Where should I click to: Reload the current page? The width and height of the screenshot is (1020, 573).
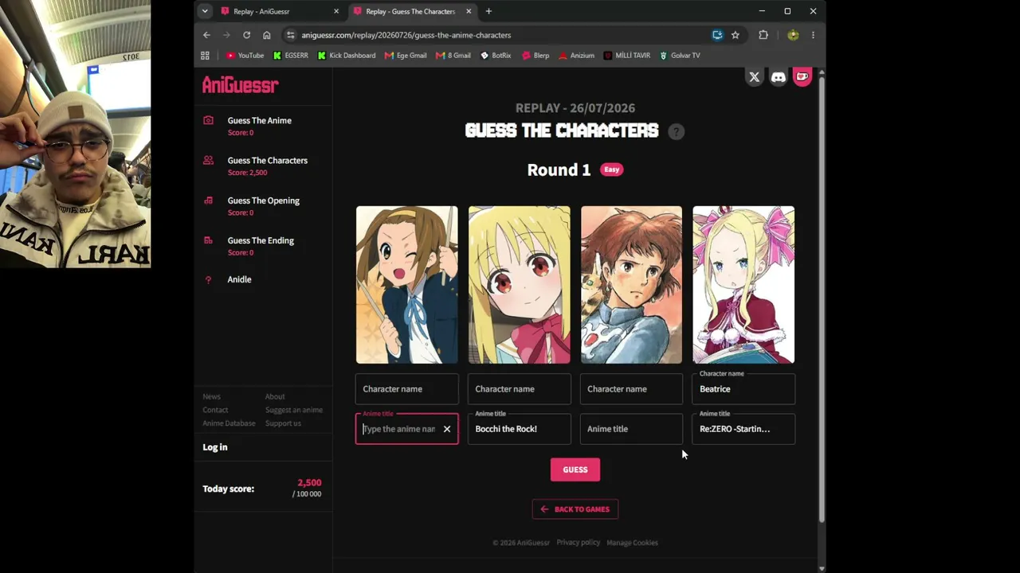[247, 35]
